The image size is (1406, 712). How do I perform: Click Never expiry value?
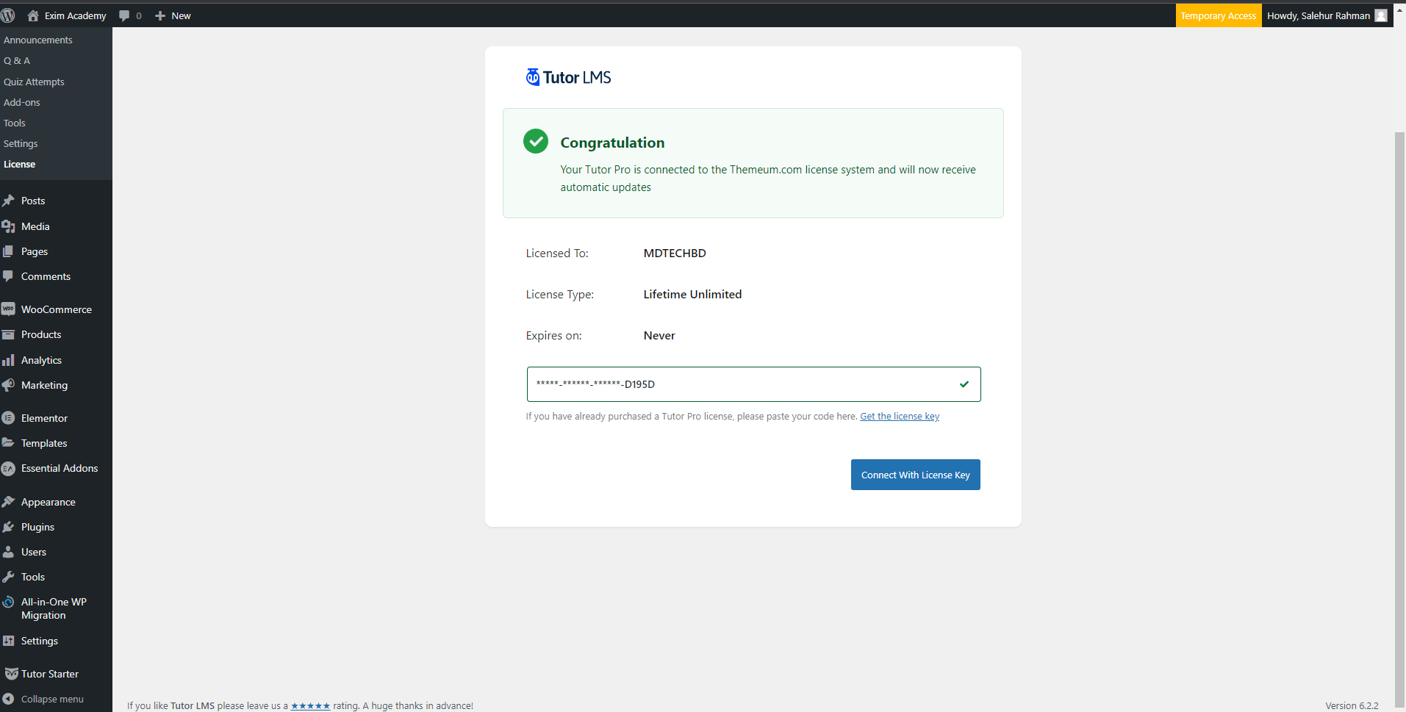coord(659,335)
